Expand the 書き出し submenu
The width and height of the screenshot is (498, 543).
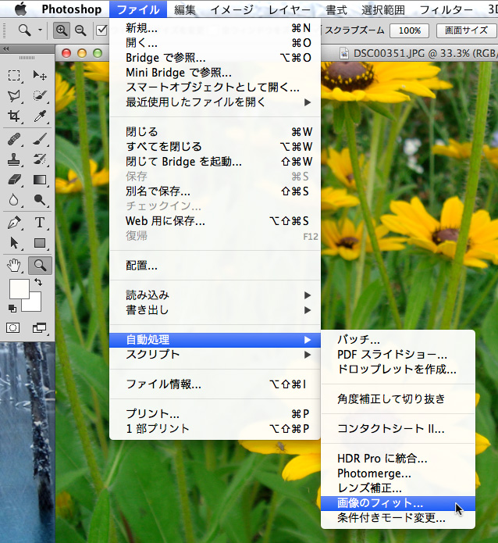pos(215,310)
